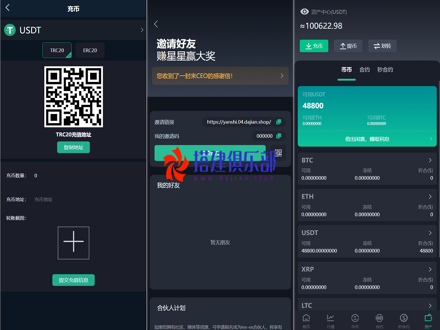Submit deposit with 提交充值信息 button
Viewport: 440px width, 330px height.
tap(74, 280)
